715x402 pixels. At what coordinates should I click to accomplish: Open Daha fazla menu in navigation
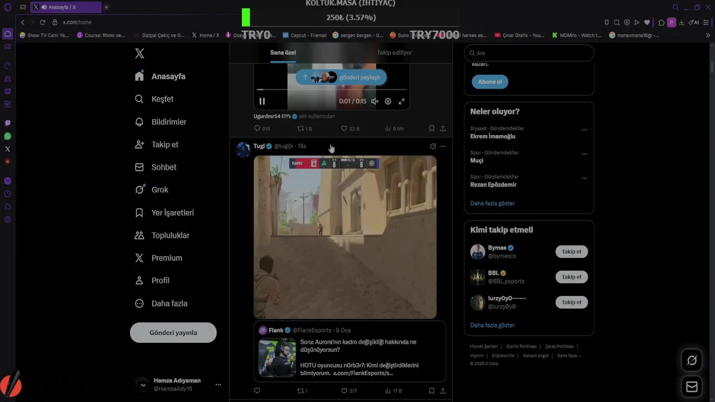pyautogui.click(x=161, y=303)
